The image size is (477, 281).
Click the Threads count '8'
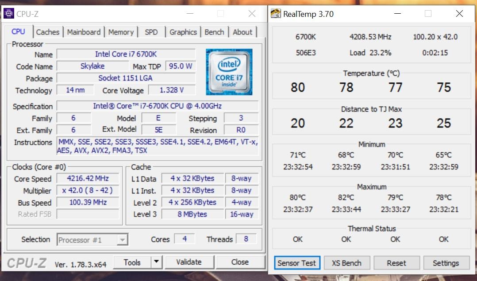[246, 239]
